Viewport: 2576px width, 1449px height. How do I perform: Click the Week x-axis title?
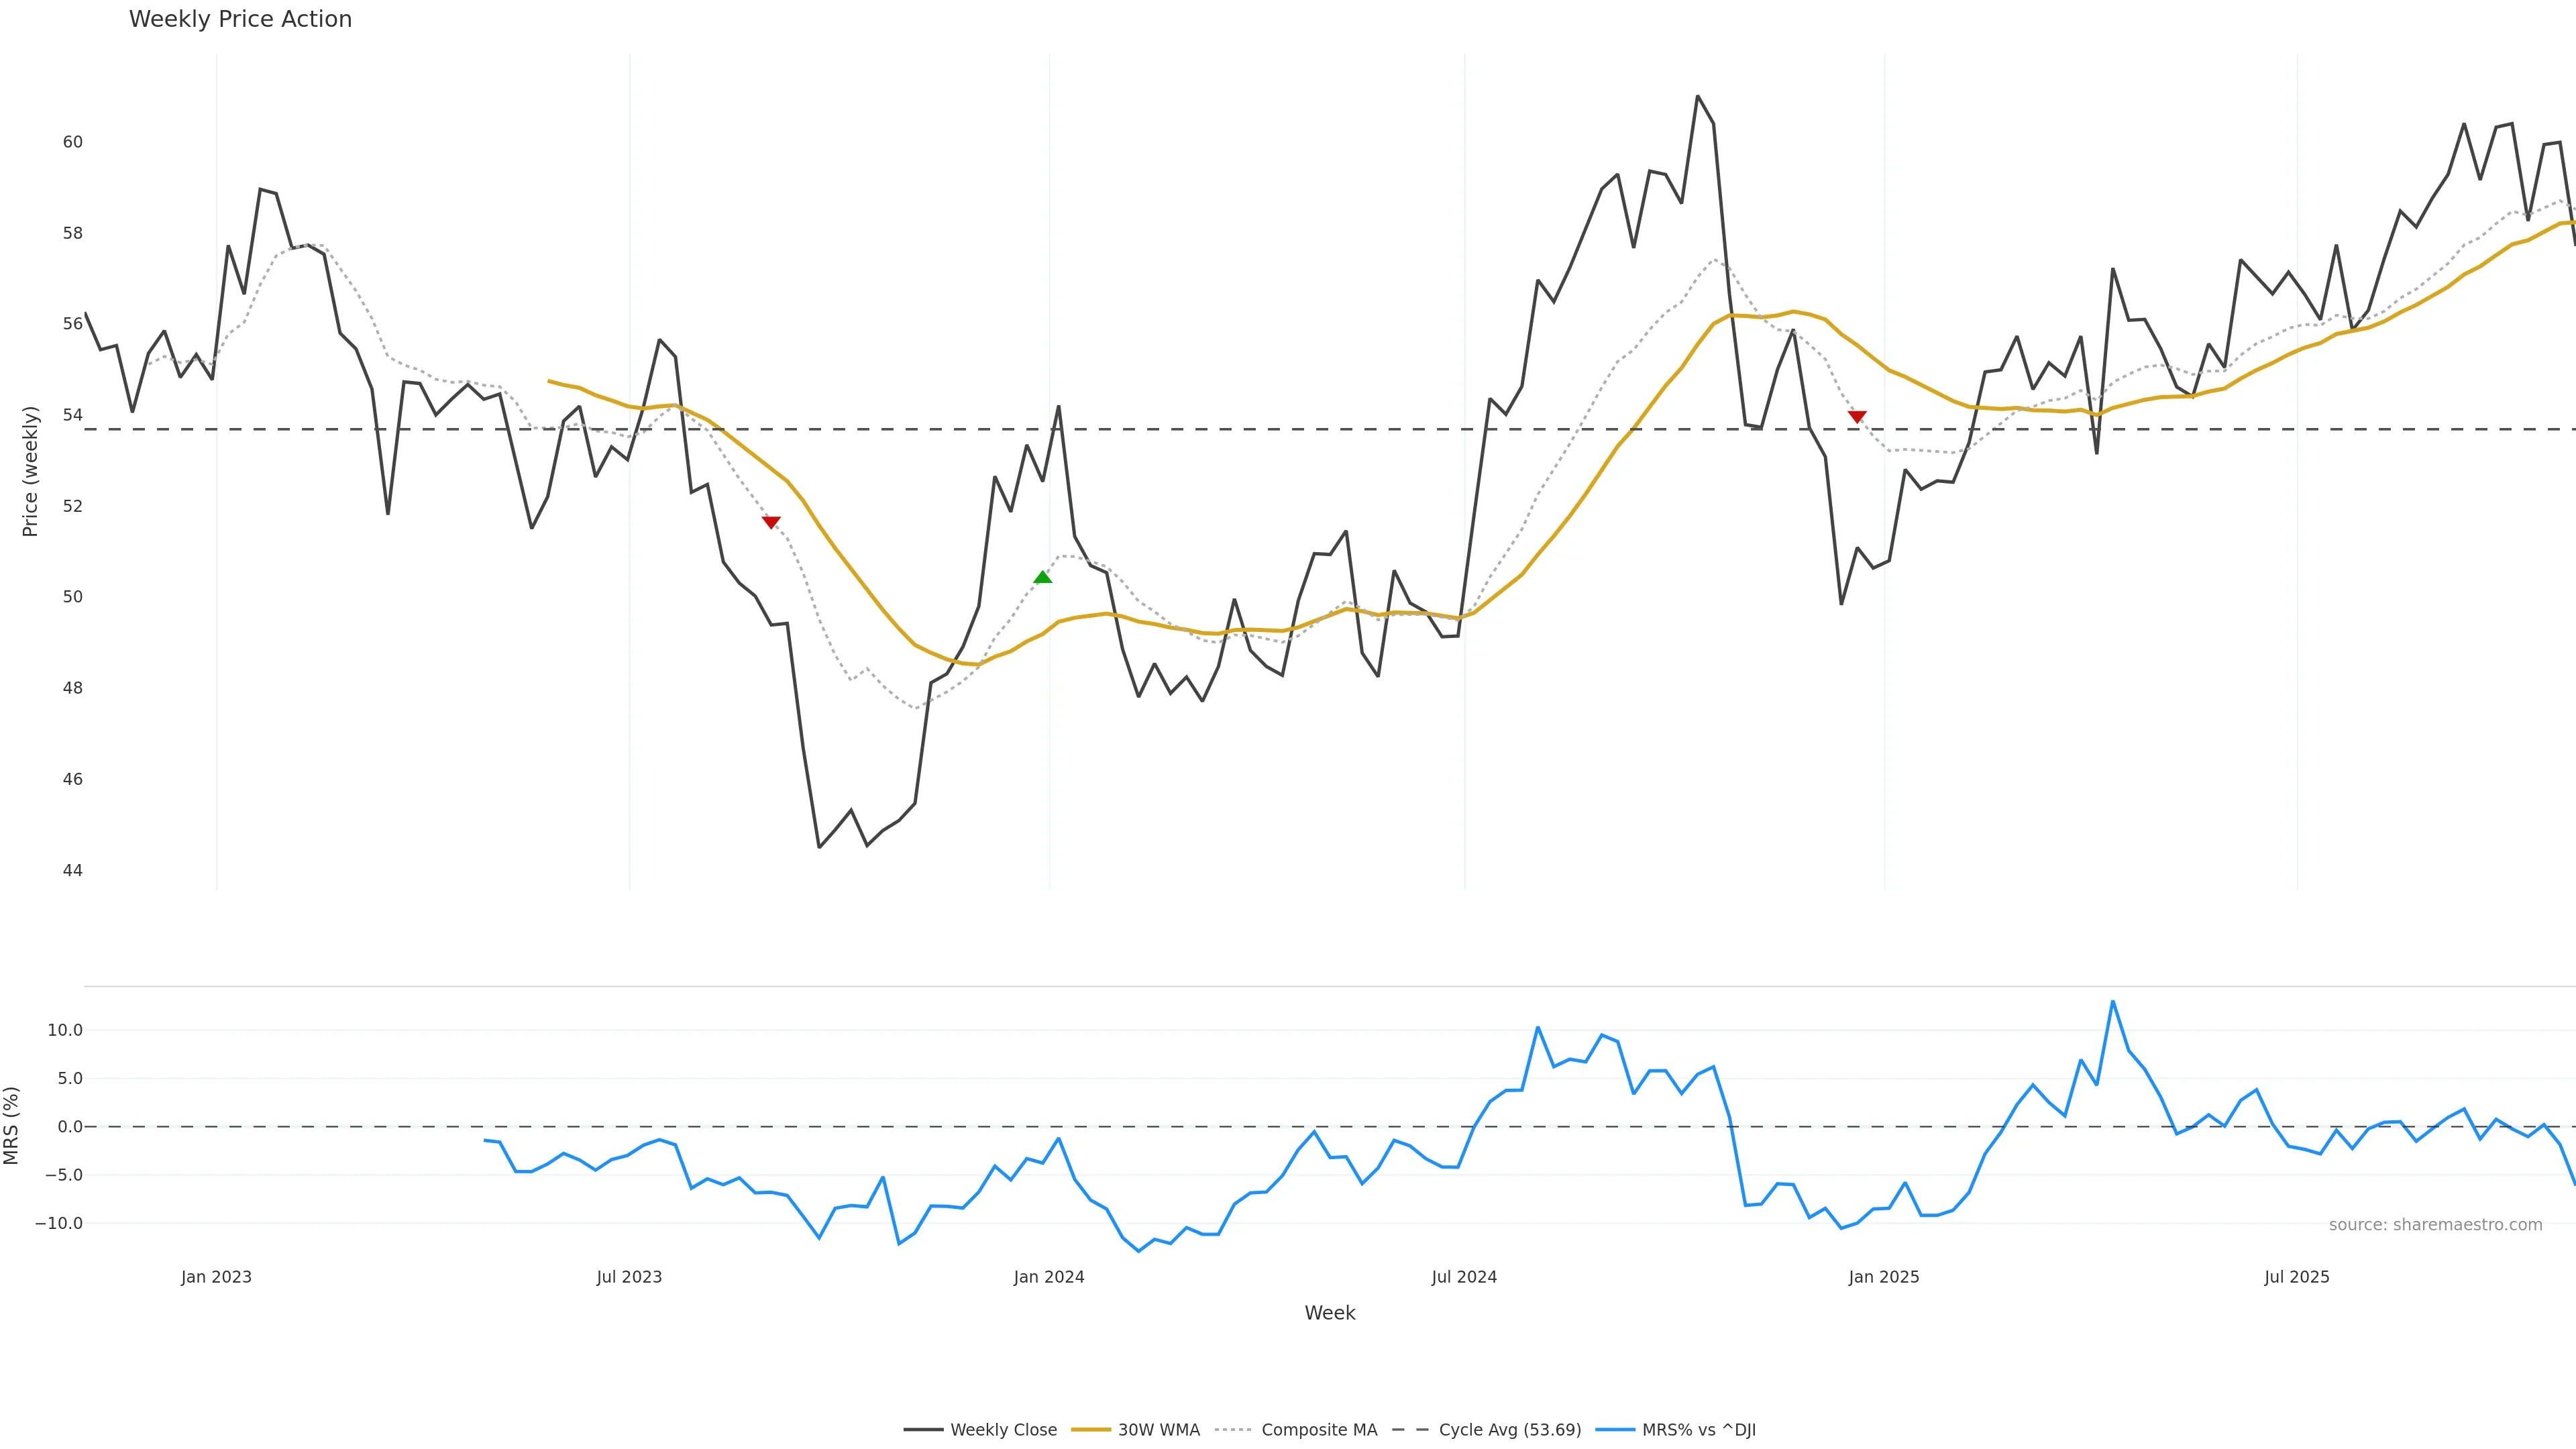(1329, 1313)
